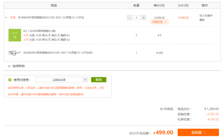Image resolution: width=222 pixels, height=140 pixels.
Task: Open the 配镜 BURBERRY bundle title
Action: click(47, 17)
